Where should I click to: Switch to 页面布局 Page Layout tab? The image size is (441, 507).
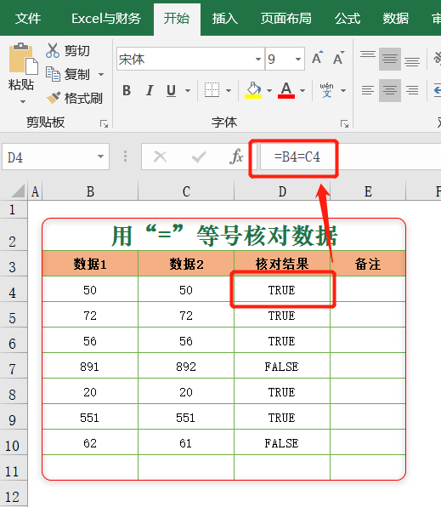pyautogui.click(x=286, y=19)
